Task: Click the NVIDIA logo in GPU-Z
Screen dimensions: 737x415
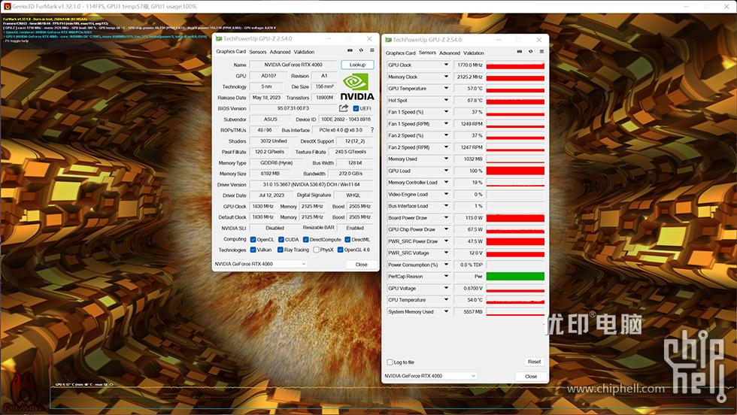Action: [357, 87]
